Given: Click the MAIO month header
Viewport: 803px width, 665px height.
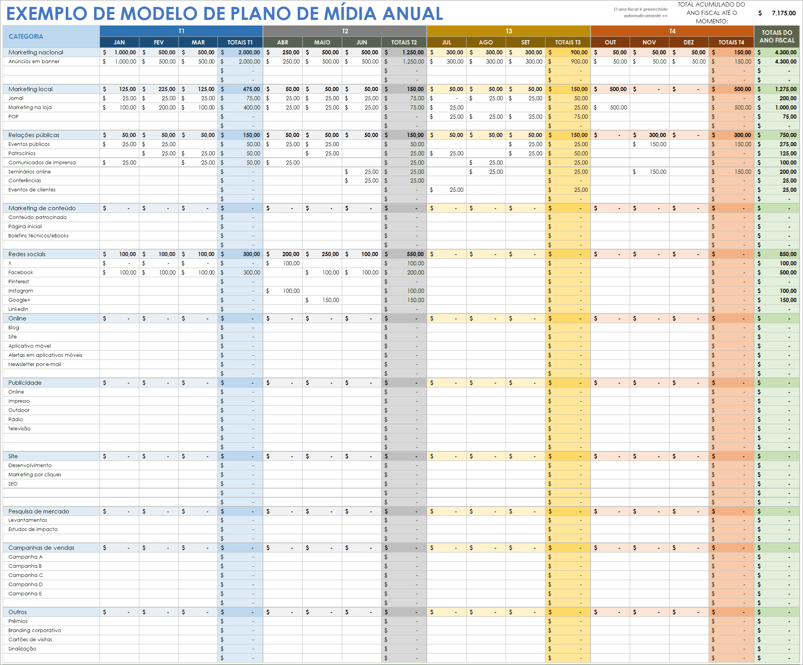Looking at the screenshot, I should 322,42.
